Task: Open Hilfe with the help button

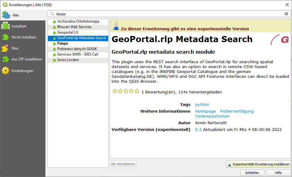Action: 278,173
